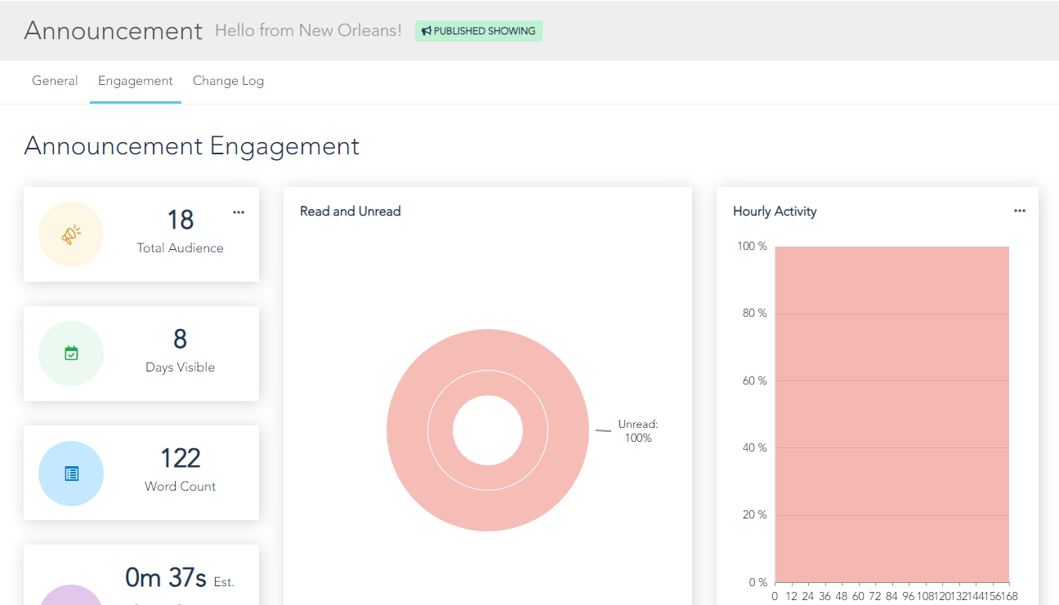Select the Engagement tab
This screenshot has height=605, width=1059.
(x=136, y=81)
